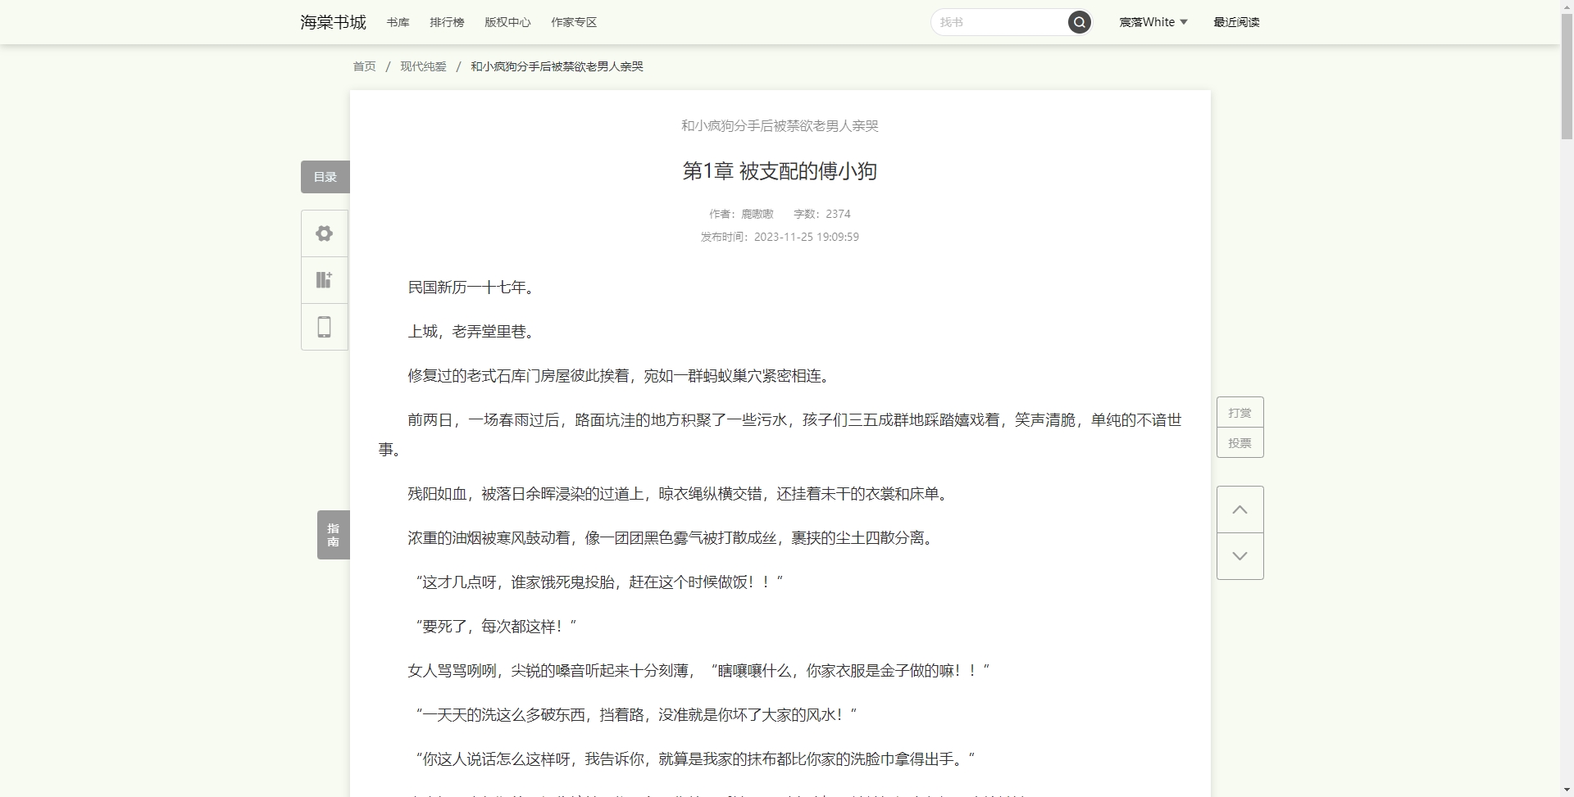This screenshot has width=1574, height=797.
Task: Click the line “要死了，每次都这样！”
Action: pyautogui.click(x=496, y=627)
